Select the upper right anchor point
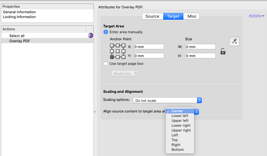This screenshot has width=267, height=156. (x=124, y=45)
